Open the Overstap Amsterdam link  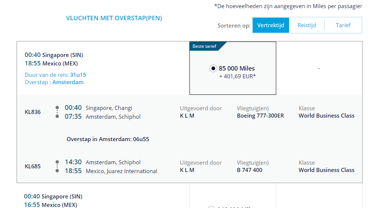click(68, 82)
